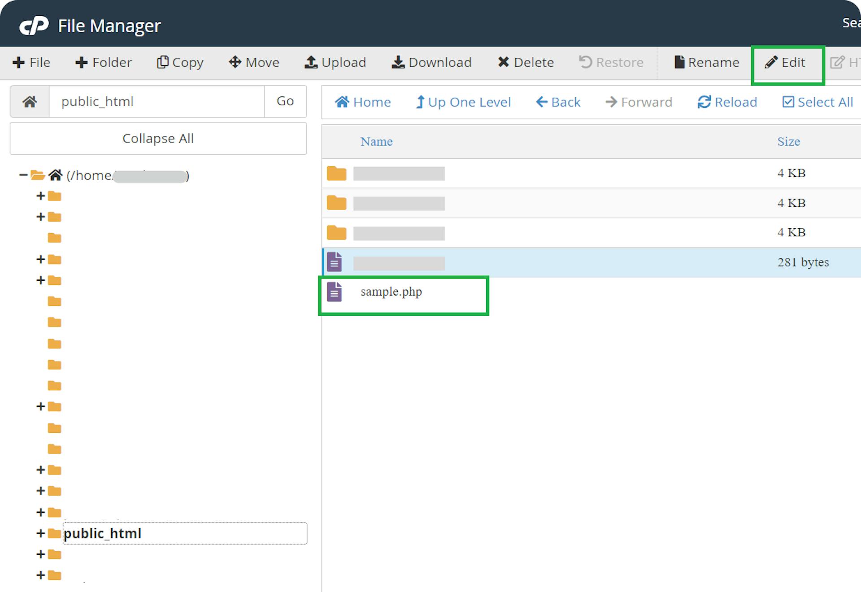Open Edit with the pencil icon
The width and height of the screenshot is (861, 592).
pos(771,62)
